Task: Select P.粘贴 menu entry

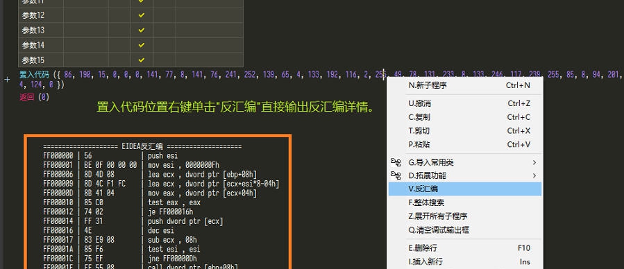Action: pyautogui.click(x=465, y=144)
